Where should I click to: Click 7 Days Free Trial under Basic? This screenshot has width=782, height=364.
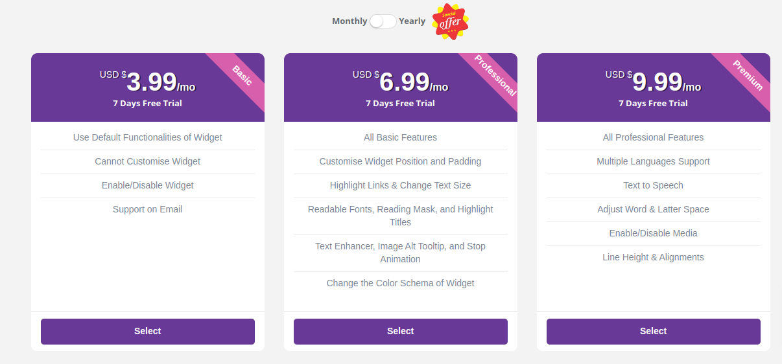tap(148, 104)
